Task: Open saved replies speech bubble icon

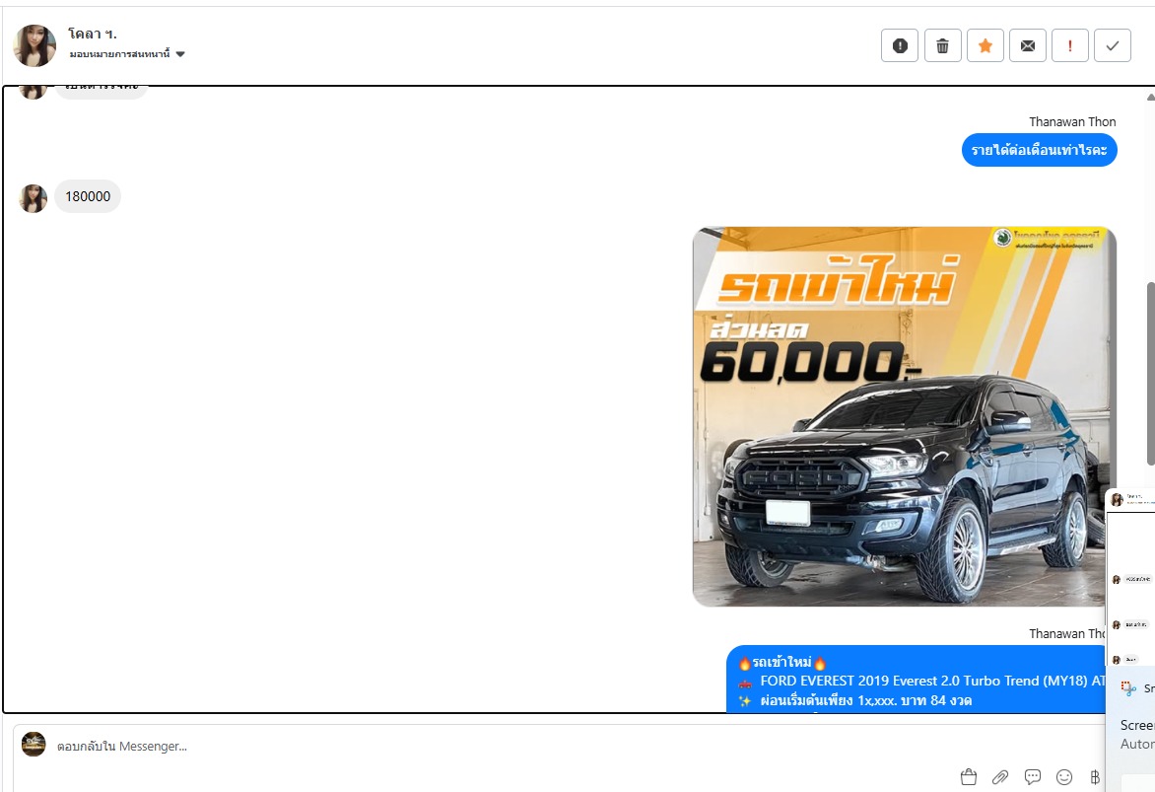Action: pyautogui.click(x=1032, y=776)
